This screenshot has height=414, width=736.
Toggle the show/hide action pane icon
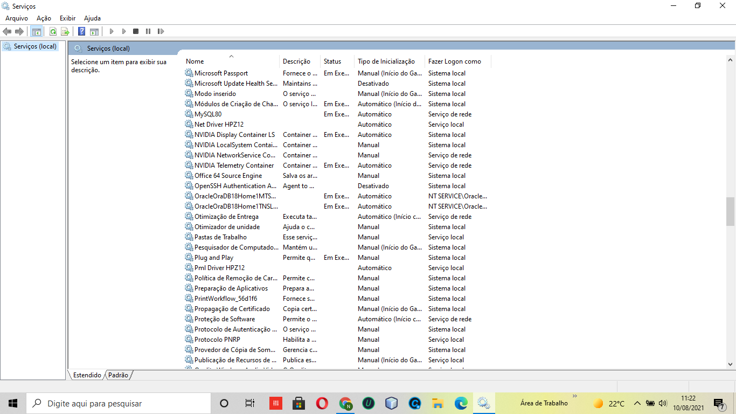point(94,31)
